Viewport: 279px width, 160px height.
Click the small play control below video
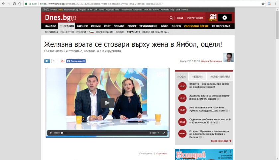[x=51, y=133]
